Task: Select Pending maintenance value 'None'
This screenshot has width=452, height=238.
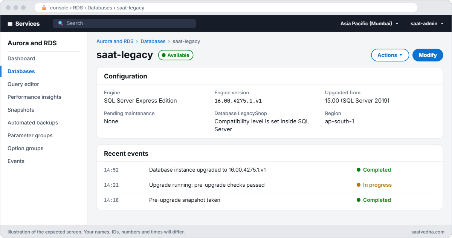Action: (111, 121)
